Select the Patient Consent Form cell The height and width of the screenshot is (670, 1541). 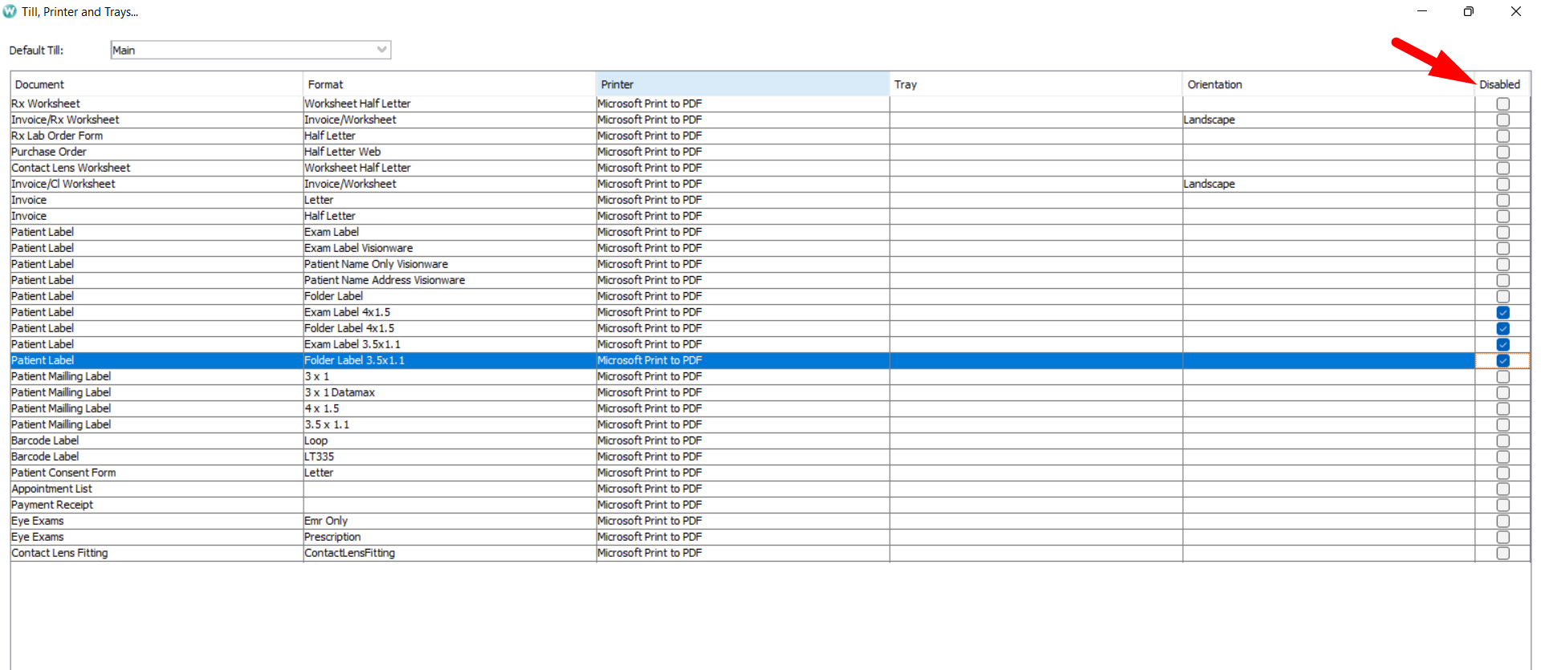point(157,473)
